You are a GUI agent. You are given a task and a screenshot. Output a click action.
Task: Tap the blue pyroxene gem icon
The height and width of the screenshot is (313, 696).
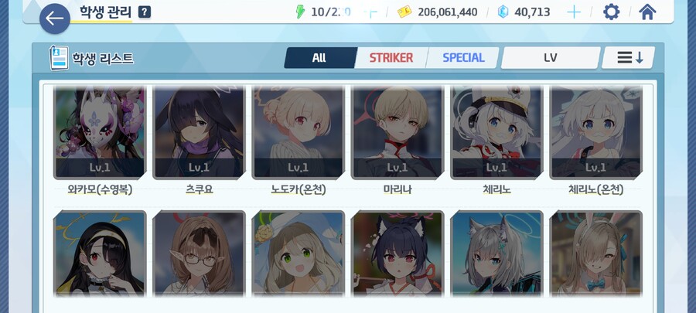(503, 12)
